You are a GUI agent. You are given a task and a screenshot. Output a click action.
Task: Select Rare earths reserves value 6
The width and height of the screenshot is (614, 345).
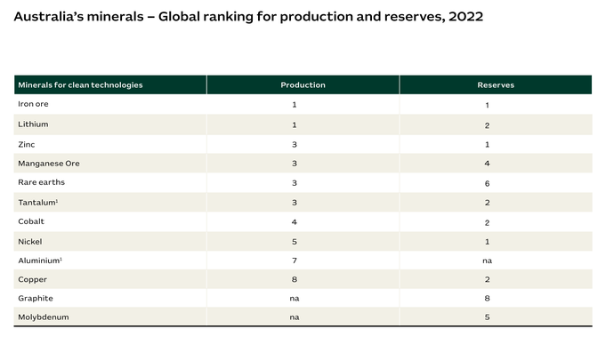(x=487, y=183)
